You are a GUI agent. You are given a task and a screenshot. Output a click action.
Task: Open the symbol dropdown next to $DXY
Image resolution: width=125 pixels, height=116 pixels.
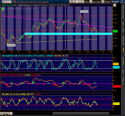[13, 2]
